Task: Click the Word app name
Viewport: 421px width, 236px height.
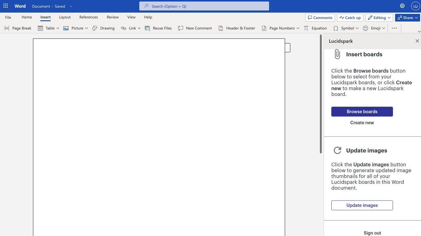Action: click(x=20, y=6)
